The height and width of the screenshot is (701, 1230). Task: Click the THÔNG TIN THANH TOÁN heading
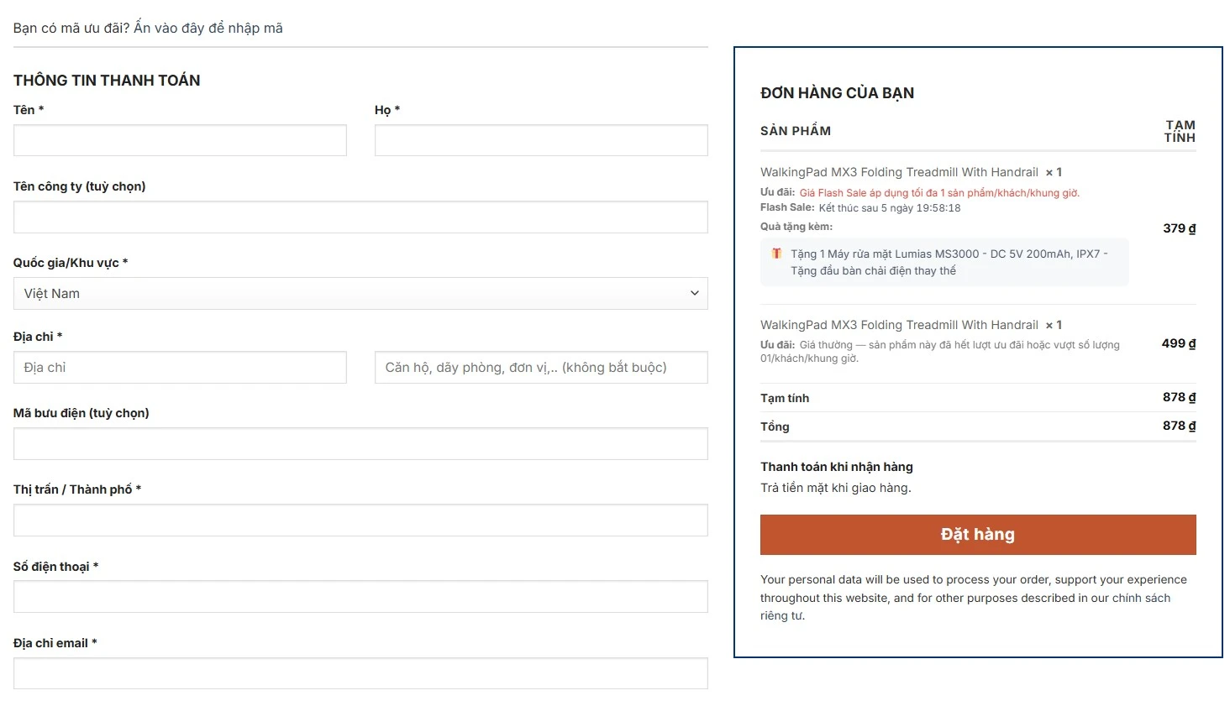(107, 81)
